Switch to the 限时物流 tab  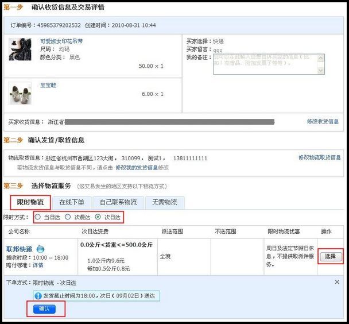[30, 202]
